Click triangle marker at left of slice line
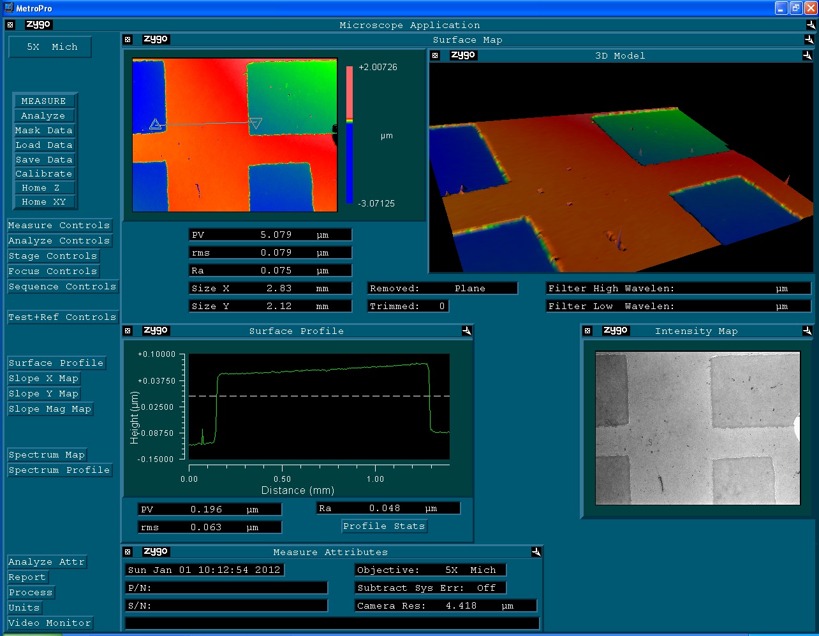The image size is (819, 636). point(155,124)
